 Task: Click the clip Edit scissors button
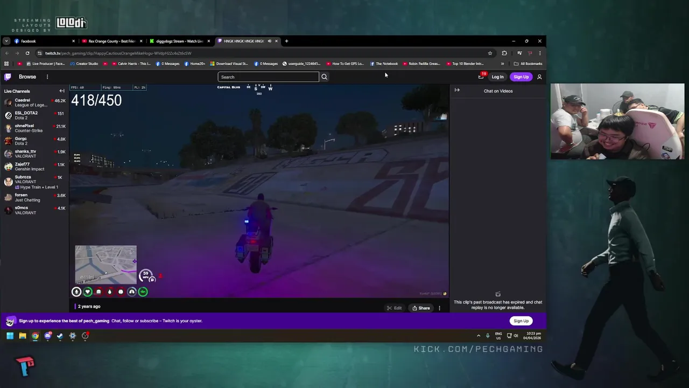[394, 308]
